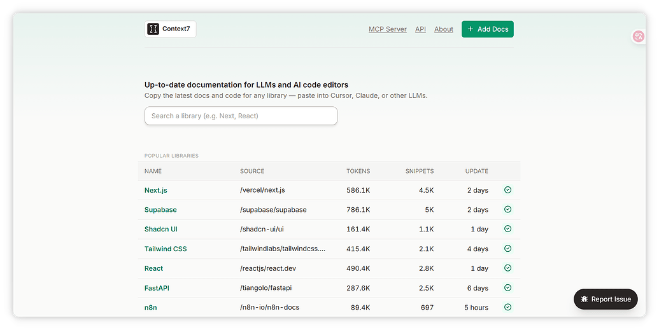Click the TOKENS column header
The image size is (659, 330).
point(358,171)
